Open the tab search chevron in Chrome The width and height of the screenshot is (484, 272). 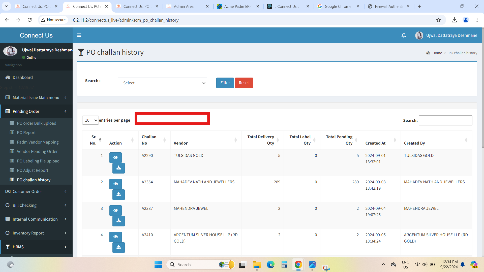[6, 6]
